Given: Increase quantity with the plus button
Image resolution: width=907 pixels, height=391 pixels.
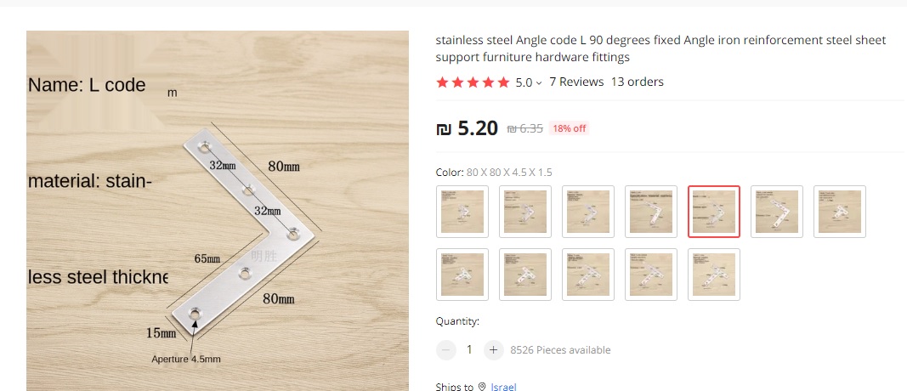Looking at the screenshot, I should click(493, 349).
